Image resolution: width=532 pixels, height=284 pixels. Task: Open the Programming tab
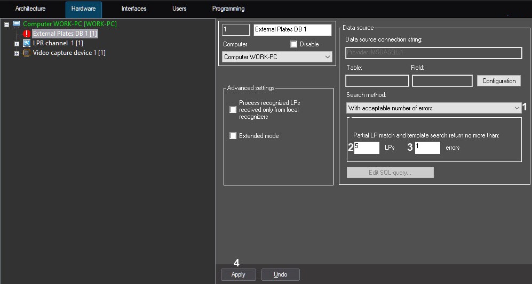[x=228, y=9]
